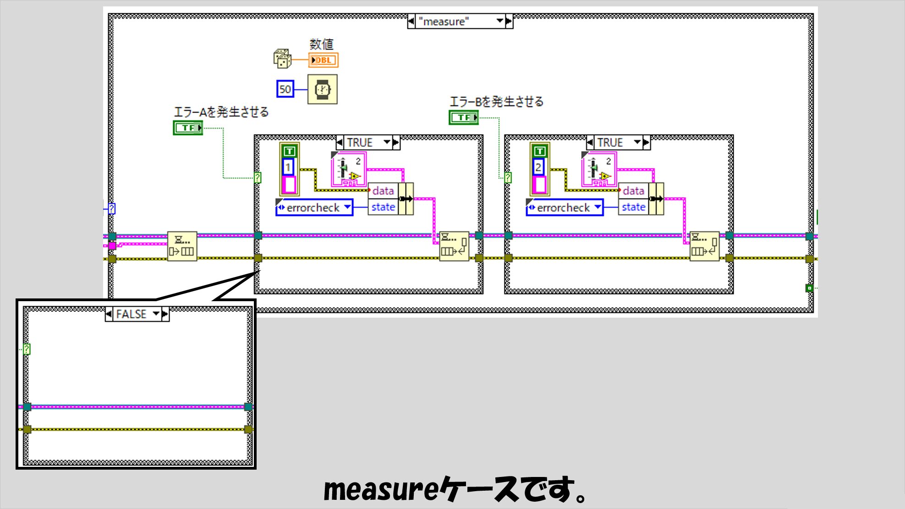Open the "measure" case selector dropdown

(x=500, y=21)
